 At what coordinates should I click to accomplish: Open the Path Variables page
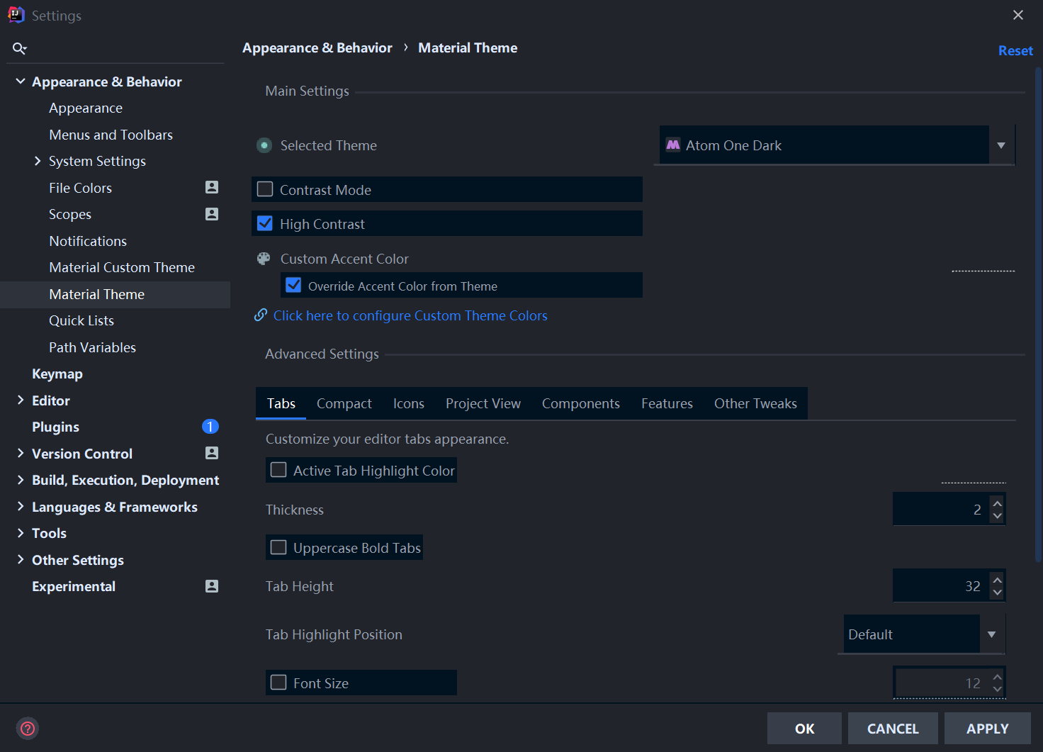(x=92, y=347)
